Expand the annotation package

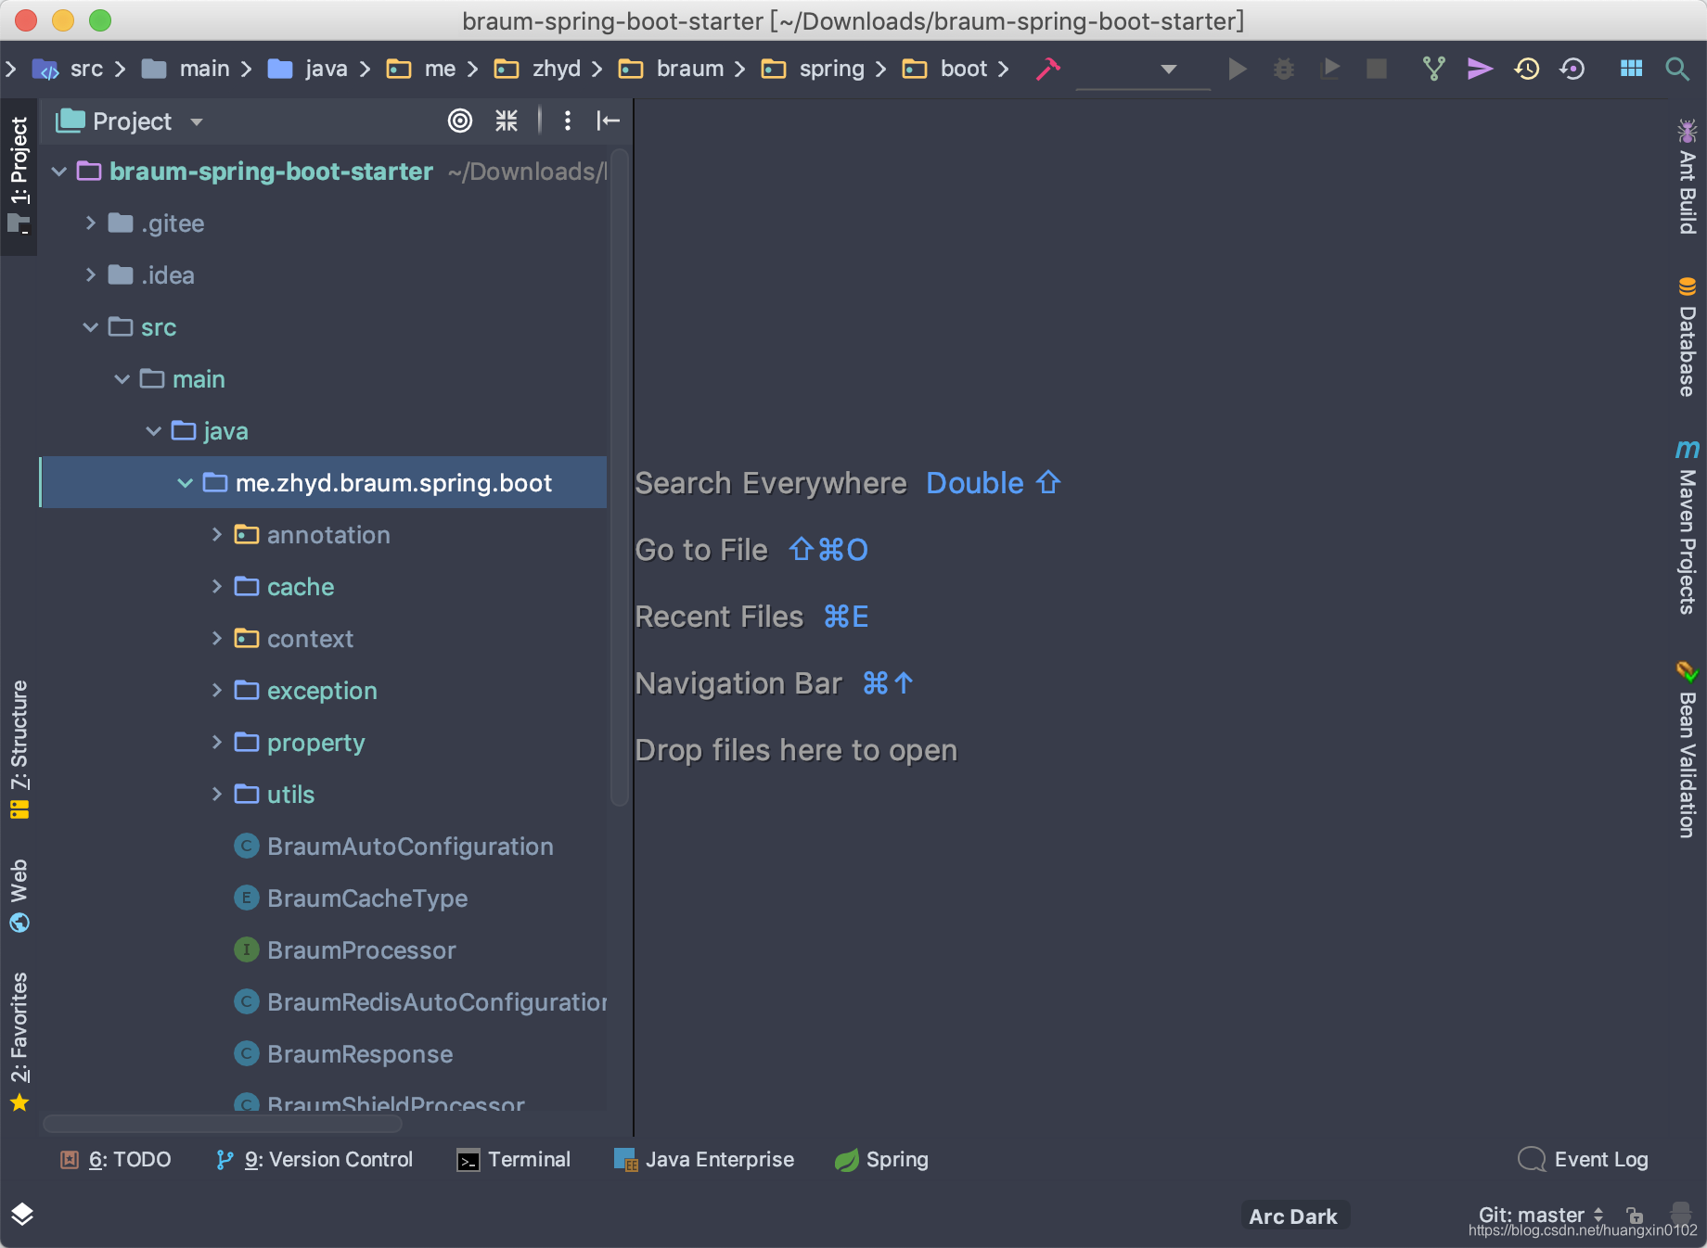tap(216, 535)
